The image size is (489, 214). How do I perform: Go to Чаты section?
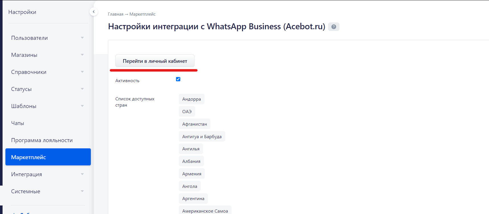coord(18,123)
